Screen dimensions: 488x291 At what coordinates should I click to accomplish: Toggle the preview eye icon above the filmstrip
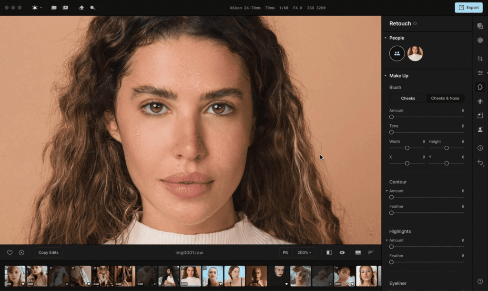342,252
